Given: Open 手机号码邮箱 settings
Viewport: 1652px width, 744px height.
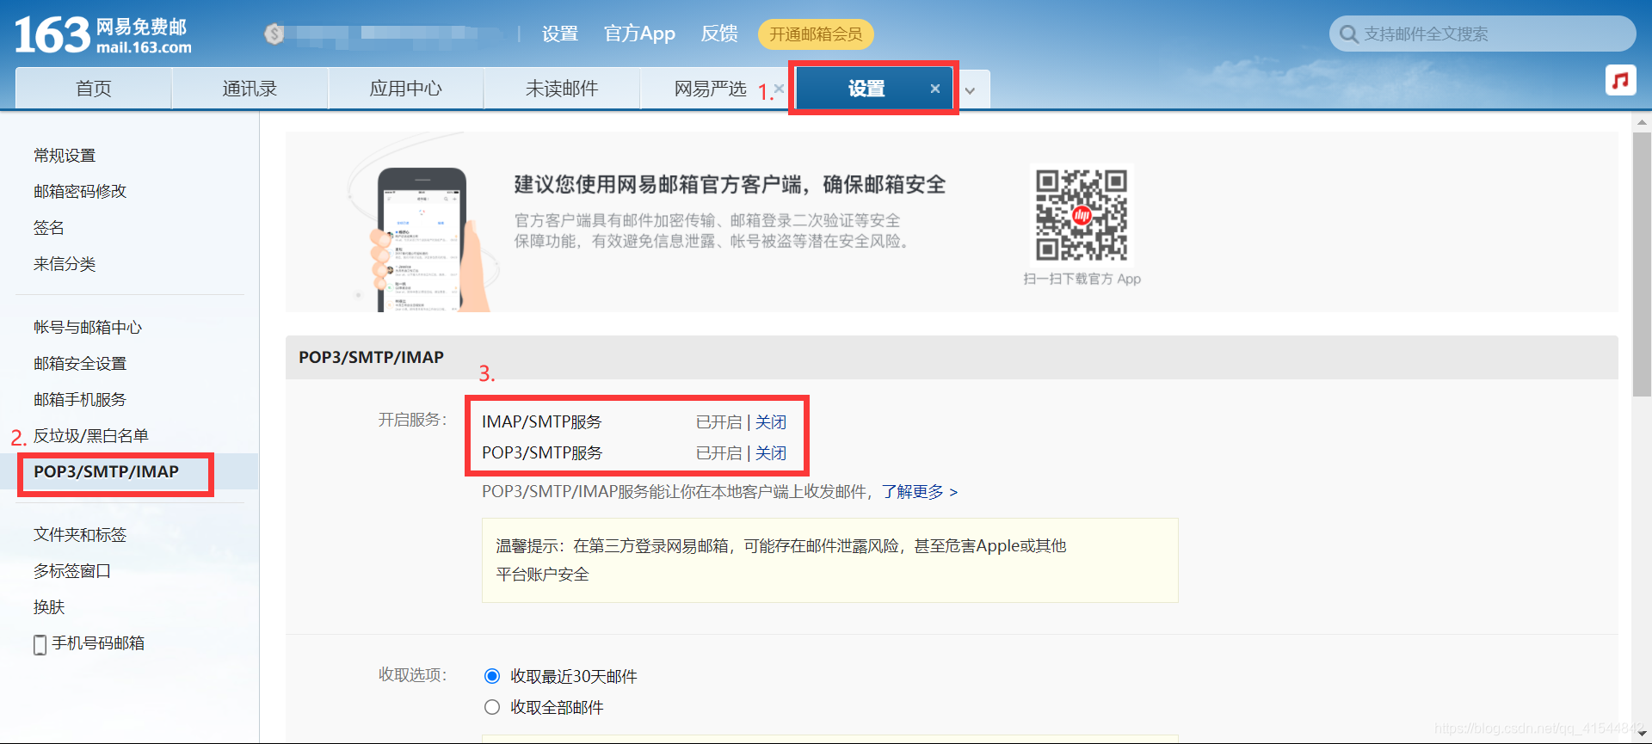Looking at the screenshot, I should (98, 643).
